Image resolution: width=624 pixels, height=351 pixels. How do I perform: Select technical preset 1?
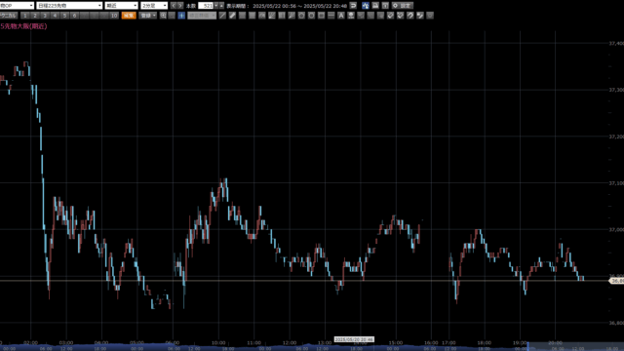click(x=25, y=16)
